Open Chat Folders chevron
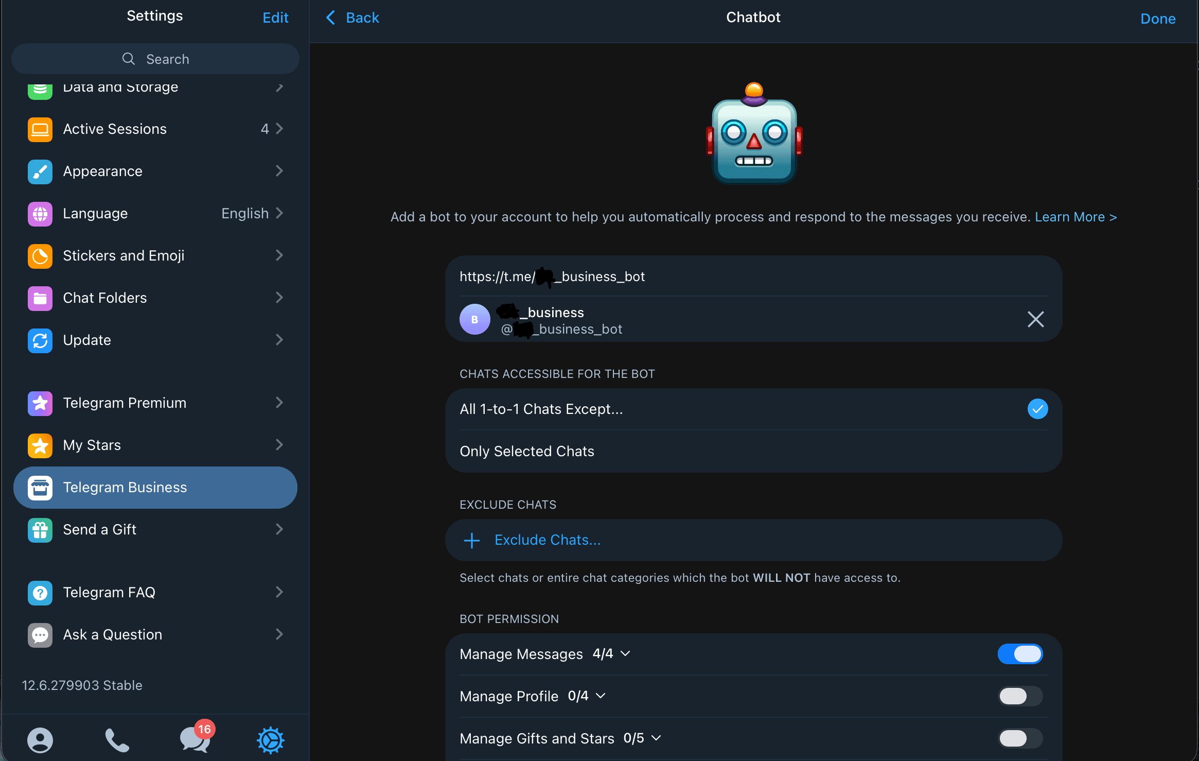Screen dimensions: 1199x761 (279, 298)
